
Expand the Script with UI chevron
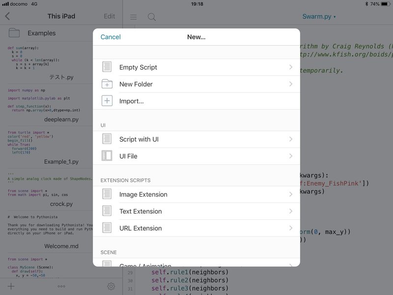coord(291,139)
